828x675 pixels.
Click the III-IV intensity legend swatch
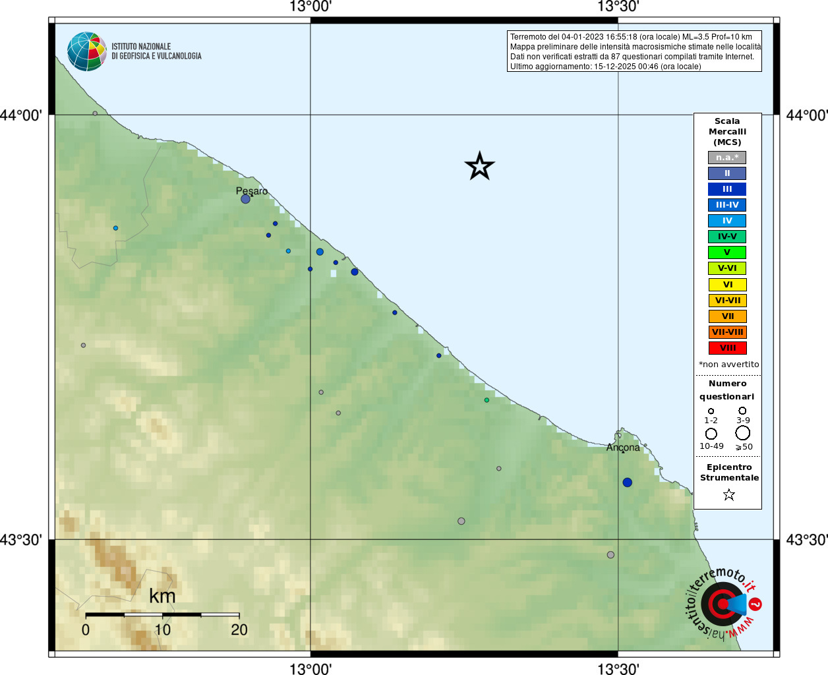[x=727, y=205]
